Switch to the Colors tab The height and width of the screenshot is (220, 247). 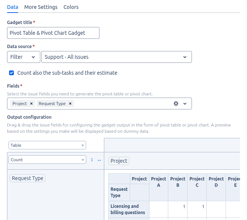(x=71, y=7)
